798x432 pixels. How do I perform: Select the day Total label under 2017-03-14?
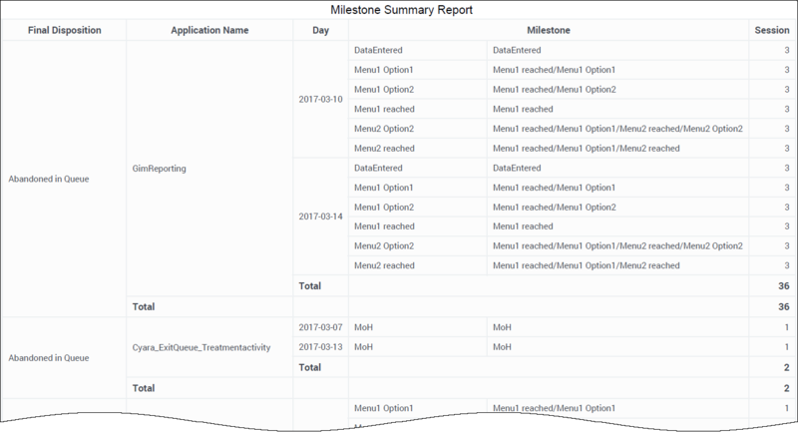coord(310,285)
